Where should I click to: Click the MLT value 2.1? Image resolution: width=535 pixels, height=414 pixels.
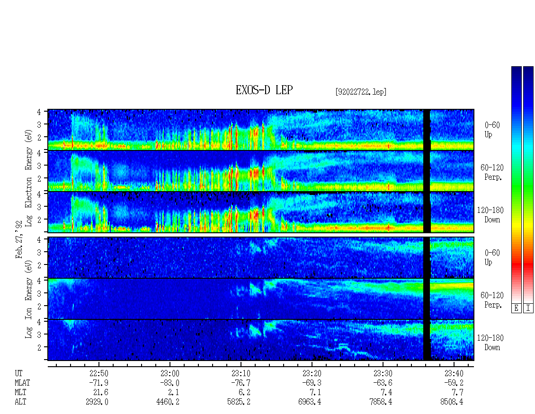tap(174, 392)
